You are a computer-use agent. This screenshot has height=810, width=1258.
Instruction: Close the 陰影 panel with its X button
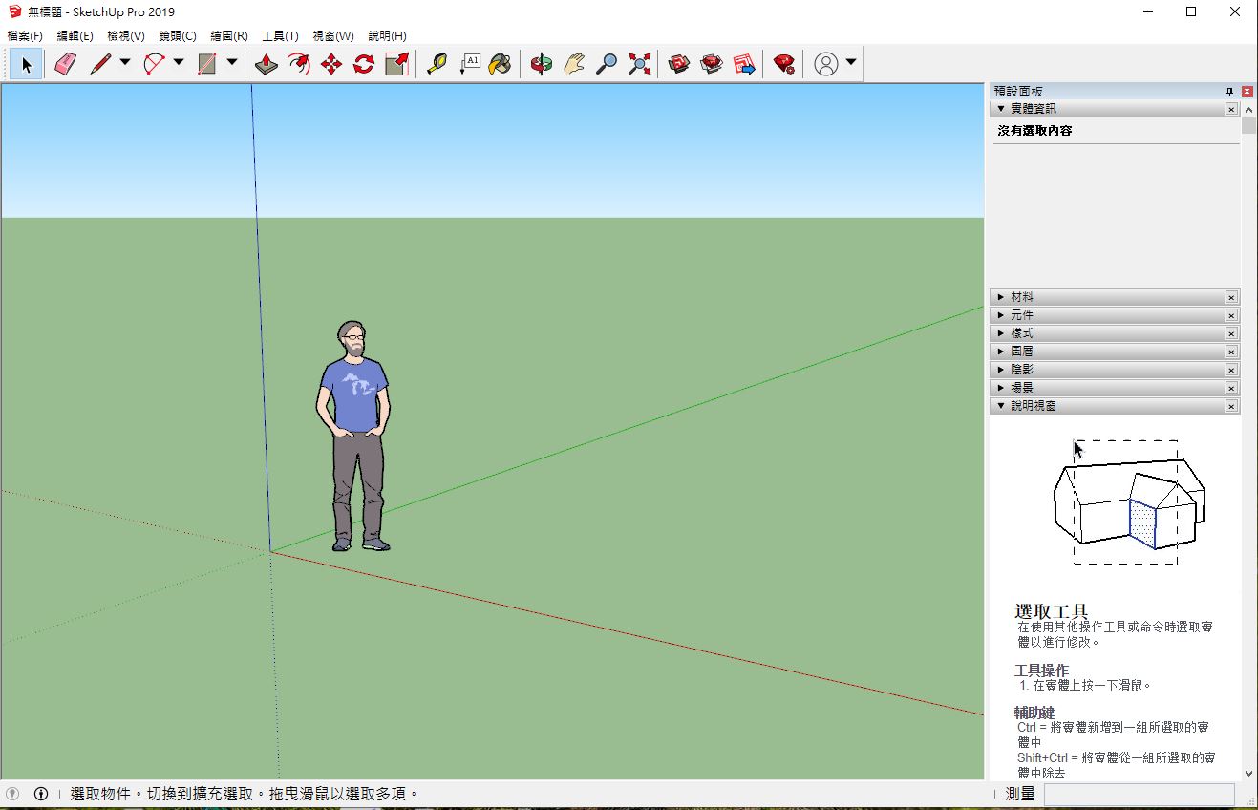tap(1231, 370)
